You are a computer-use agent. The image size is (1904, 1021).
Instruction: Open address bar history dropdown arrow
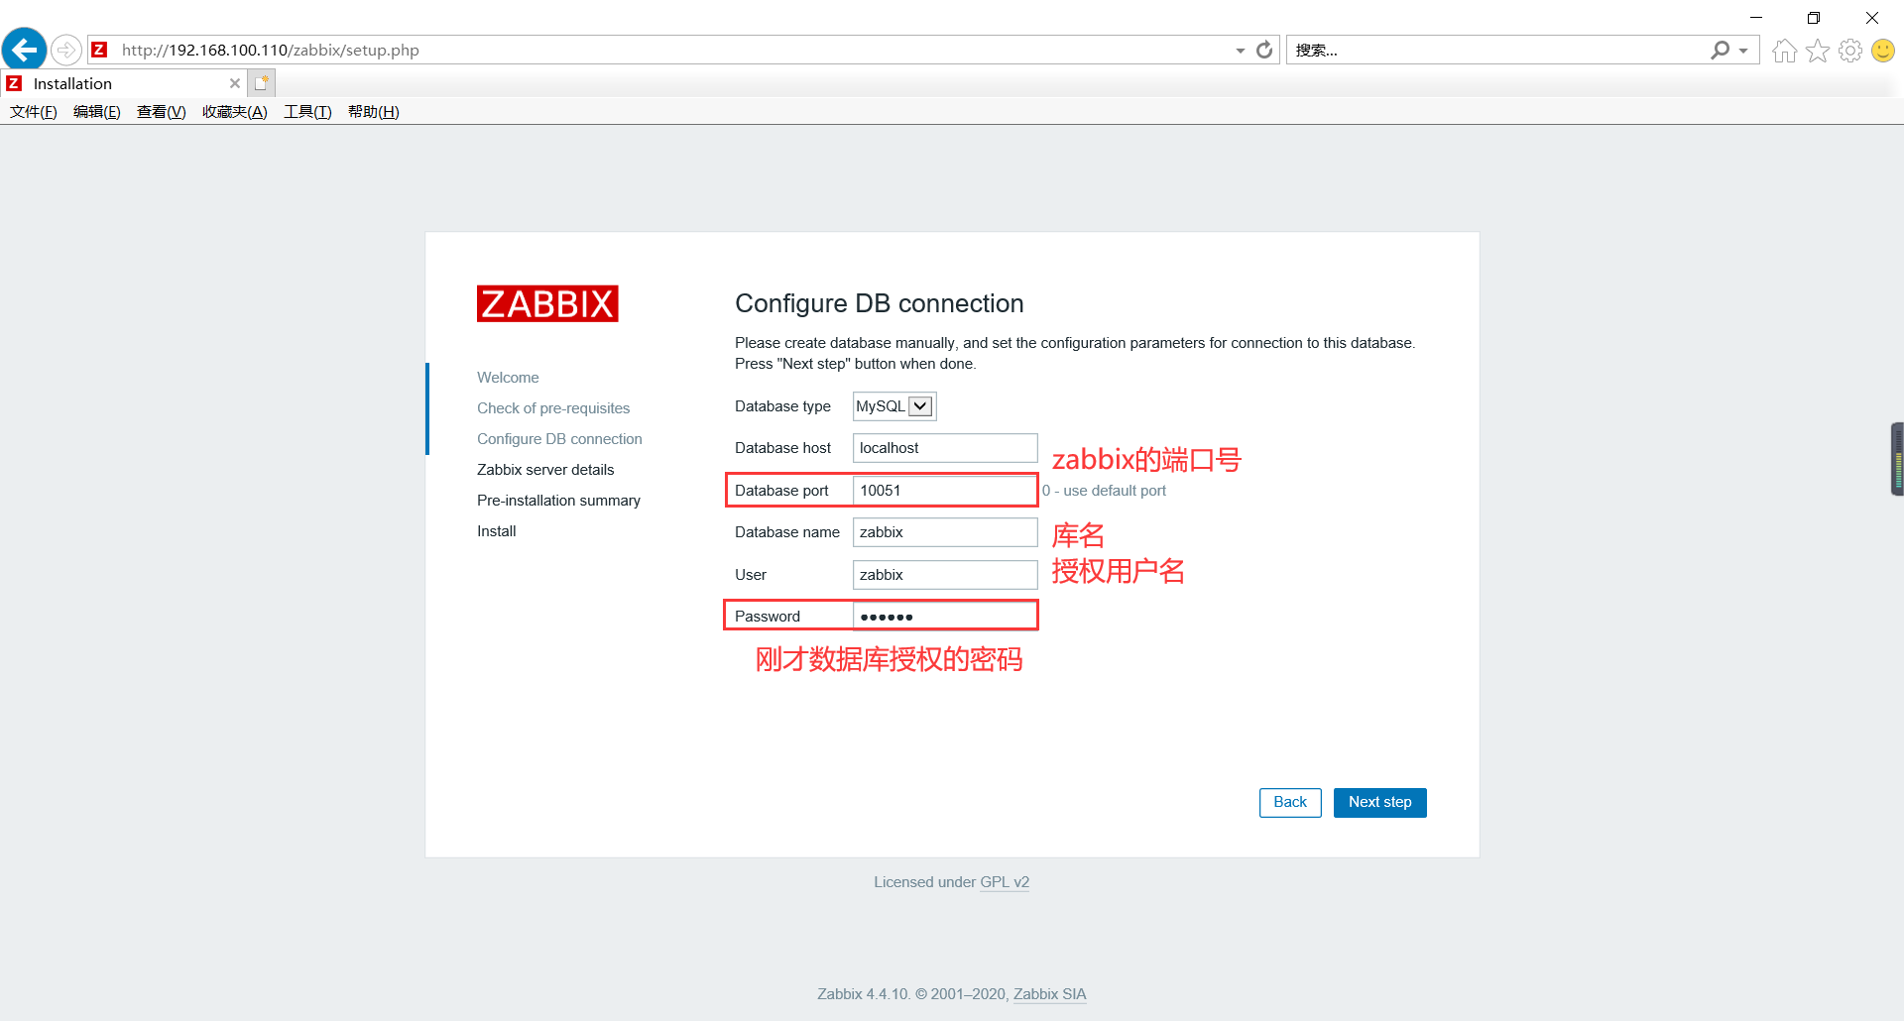tap(1240, 51)
